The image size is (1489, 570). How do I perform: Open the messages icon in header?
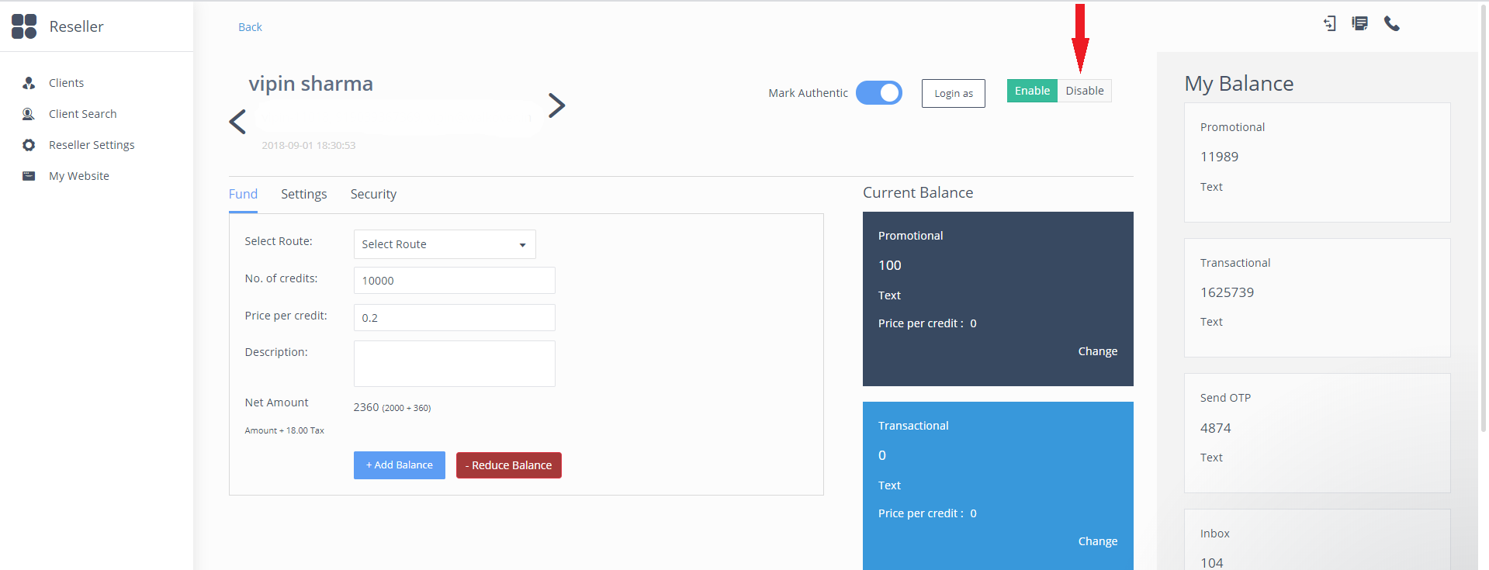(x=1359, y=24)
